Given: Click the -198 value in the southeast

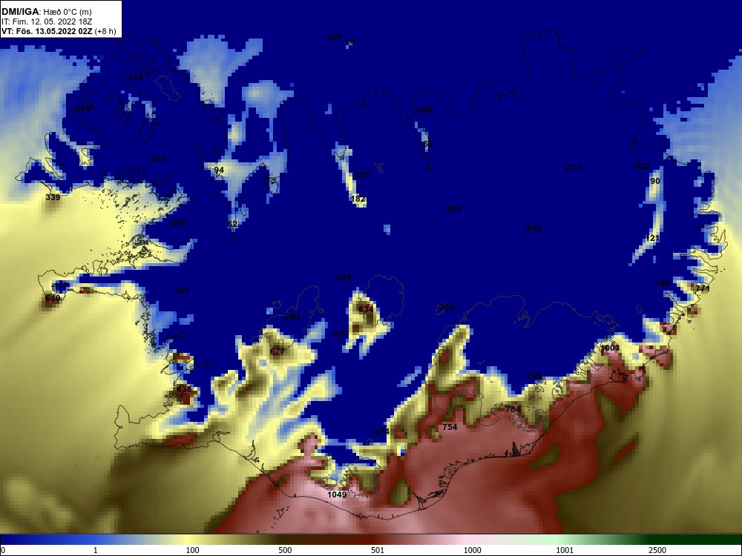Looking at the screenshot, I should tap(533, 377).
